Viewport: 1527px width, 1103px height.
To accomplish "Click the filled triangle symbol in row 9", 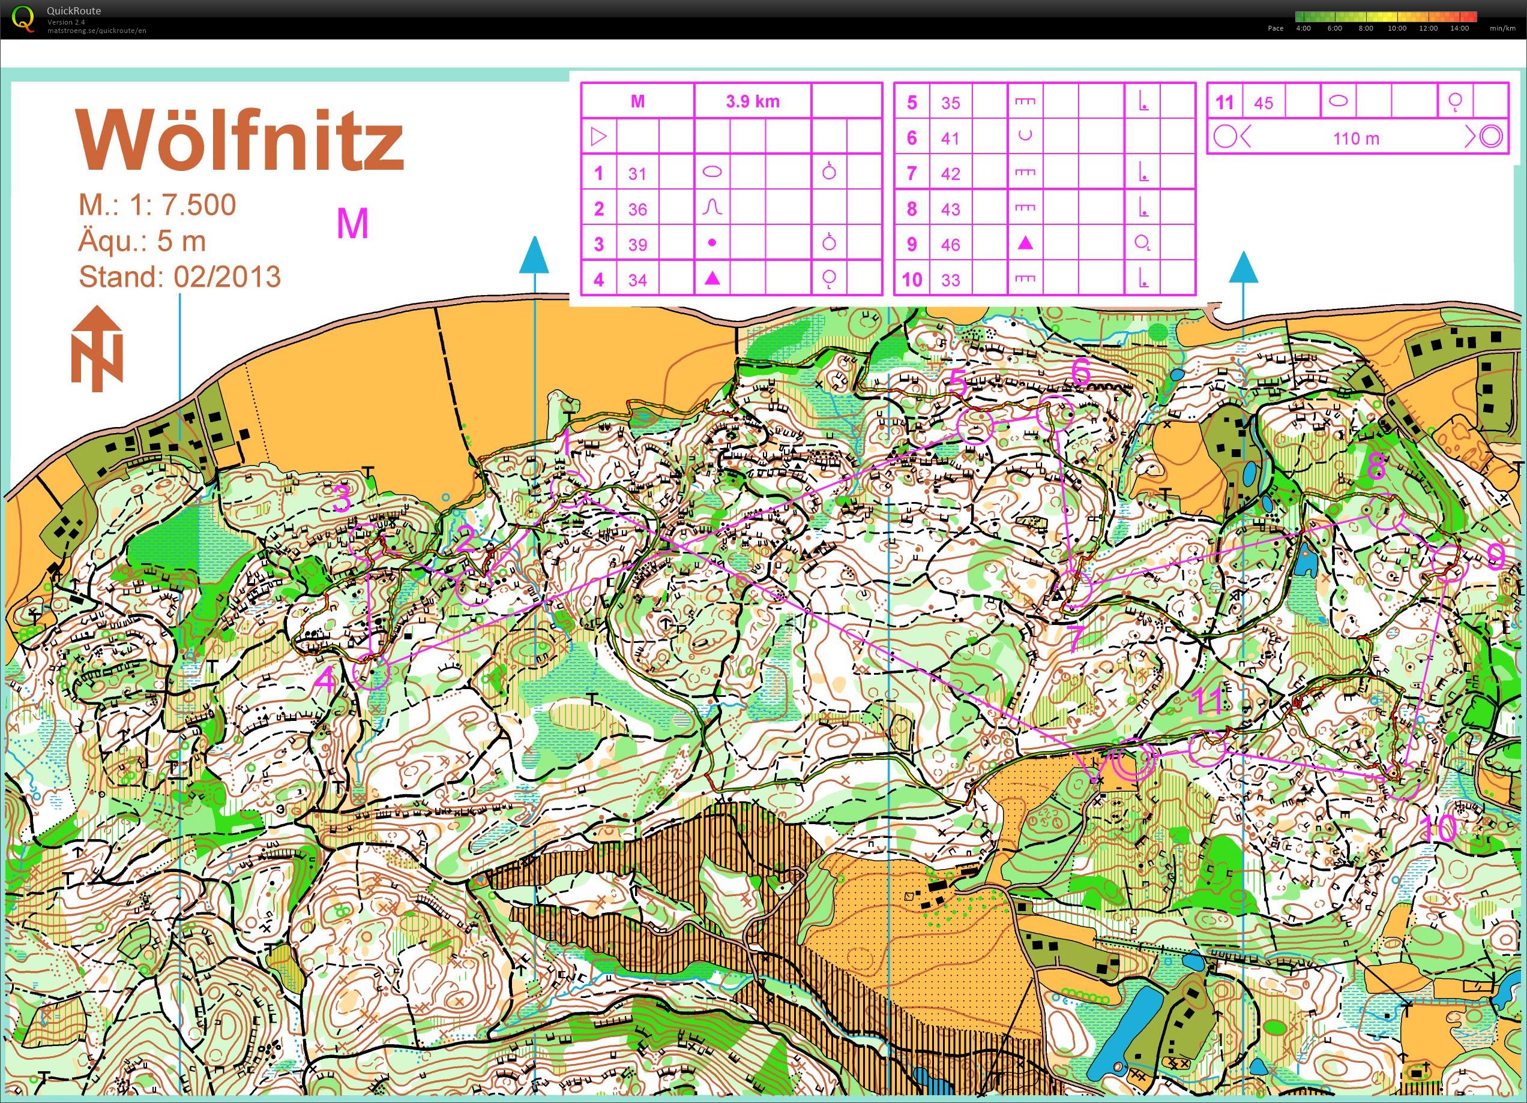I will tap(1025, 242).
